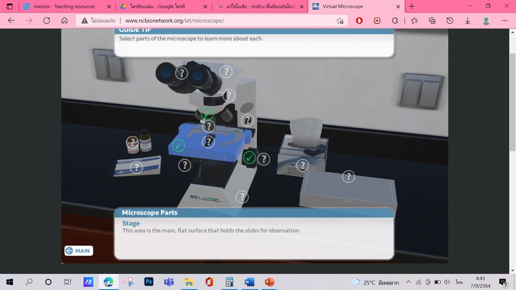Add this page to favorites
This screenshot has width=516, height=290.
(340, 21)
